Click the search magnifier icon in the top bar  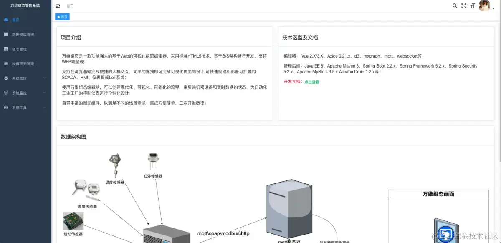click(455, 6)
